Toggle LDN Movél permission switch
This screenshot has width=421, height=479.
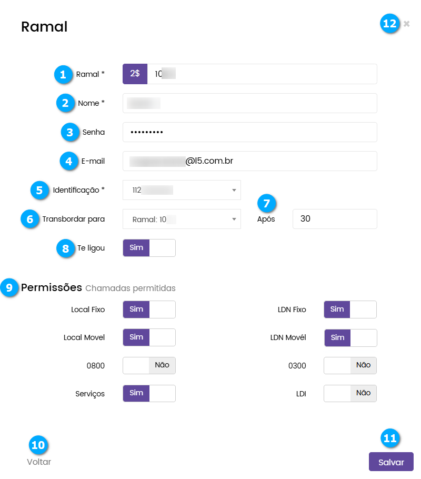(350, 337)
